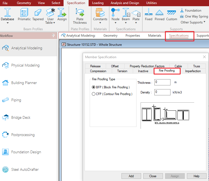Open the Tension tab

tap(122, 71)
